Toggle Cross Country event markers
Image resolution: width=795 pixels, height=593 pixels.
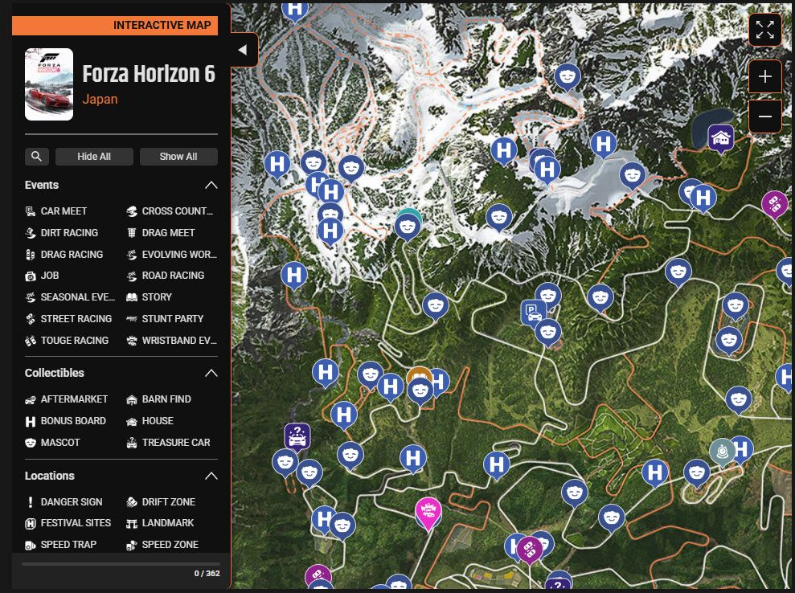(x=170, y=211)
